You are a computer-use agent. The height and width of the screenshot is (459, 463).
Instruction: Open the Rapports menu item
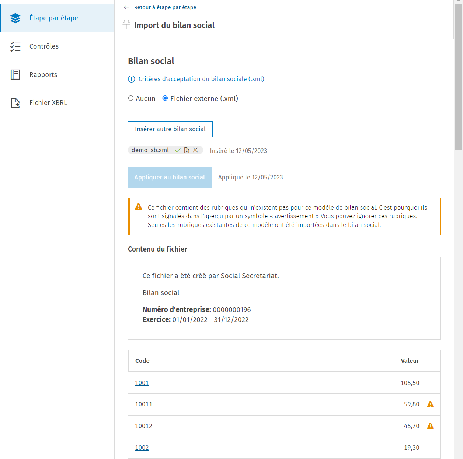coord(57,75)
